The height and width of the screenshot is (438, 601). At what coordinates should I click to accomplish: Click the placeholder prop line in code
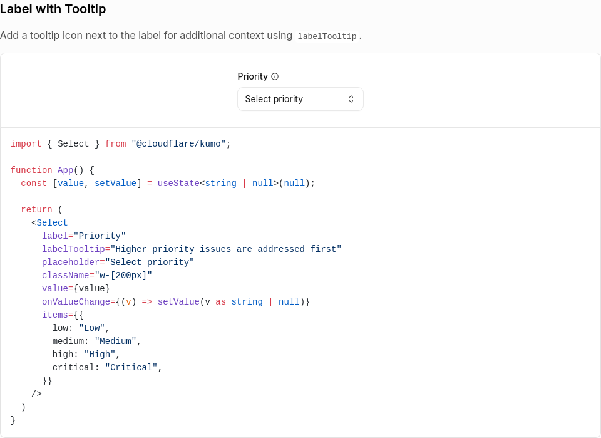[118, 262]
